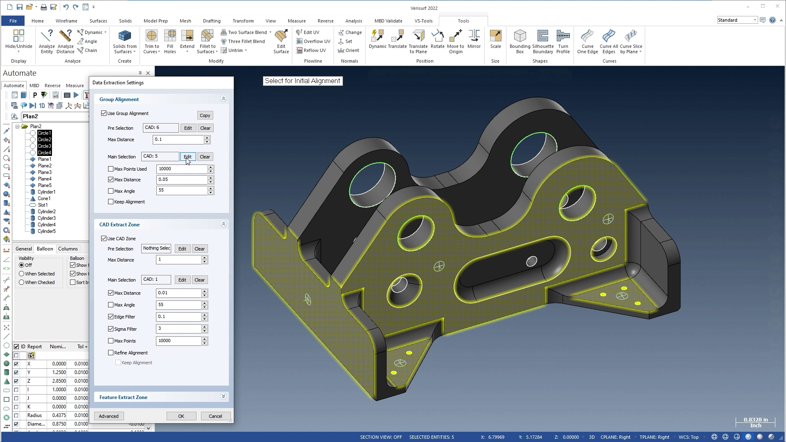Image resolution: width=786 pixels, height=442 pixels.
Task: Select the Trim to Curves tool
Action: [151, 41]
